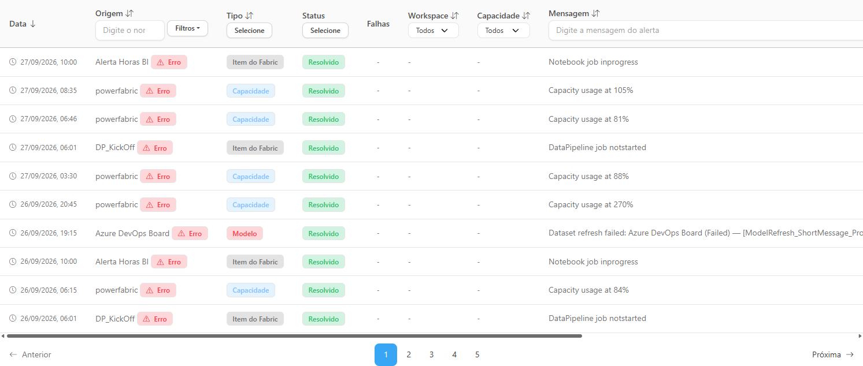863x366 pixels.
Task: Go to page 1
Action: point(386,354)
